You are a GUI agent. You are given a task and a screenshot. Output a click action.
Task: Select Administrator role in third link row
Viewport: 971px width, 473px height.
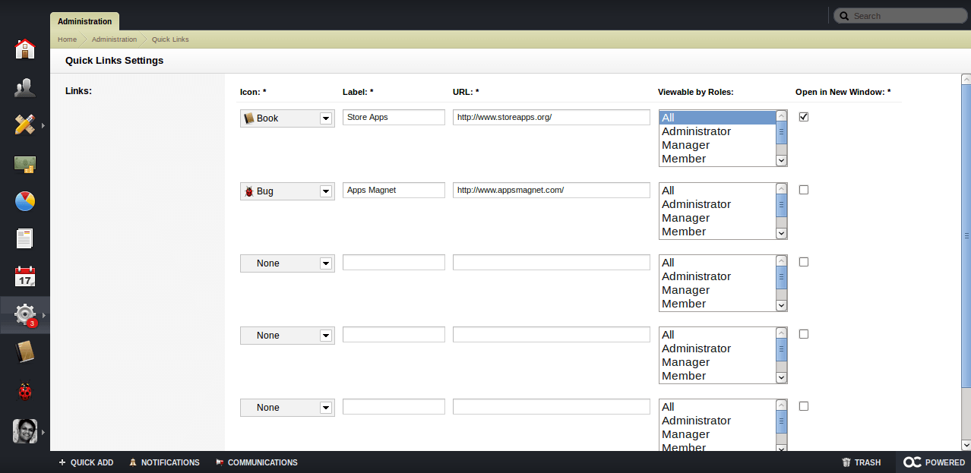coord(717,276)
